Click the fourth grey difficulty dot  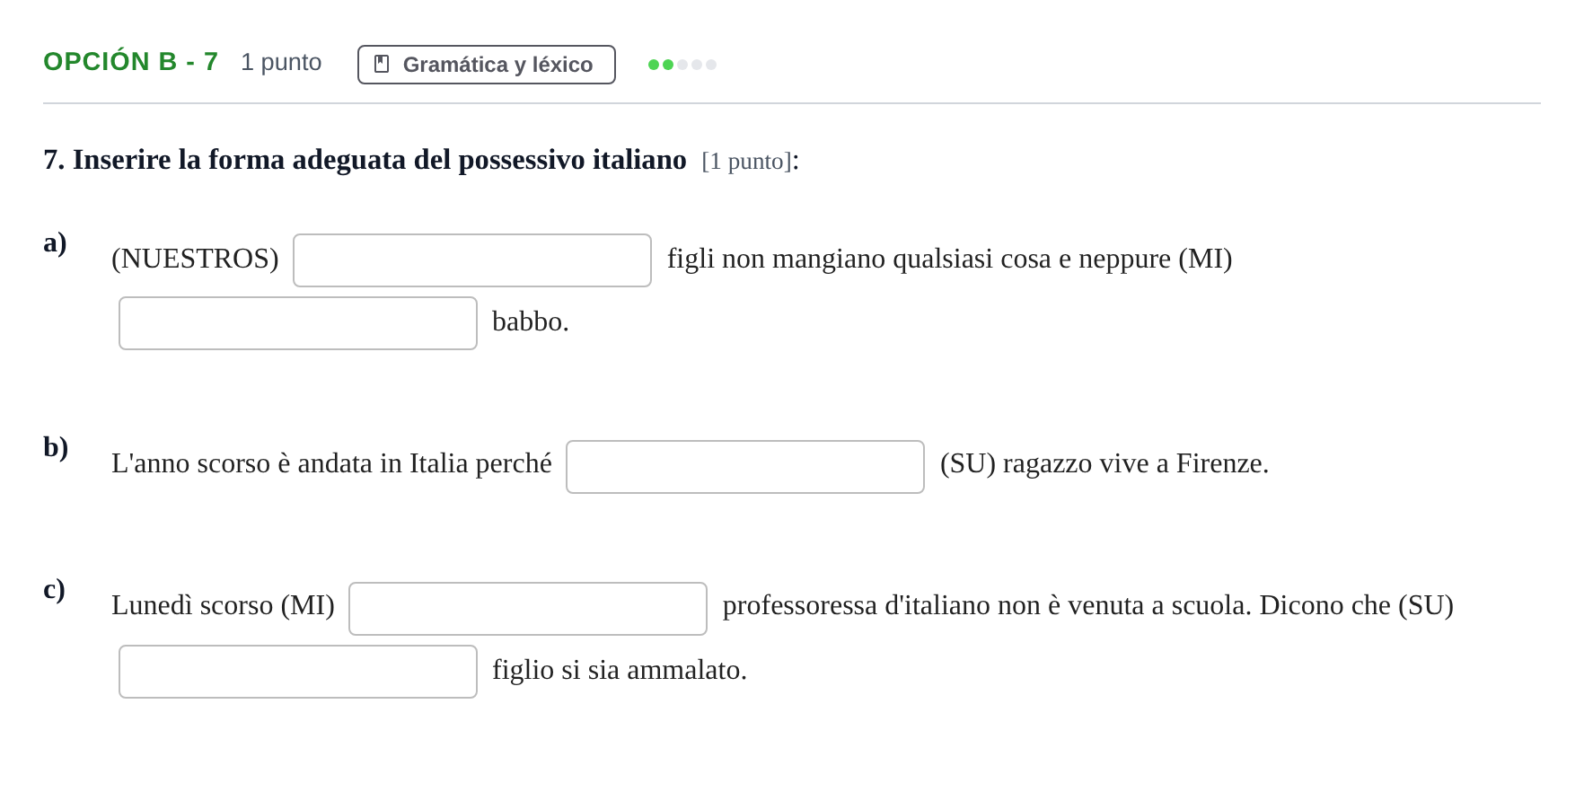pos(697,65)
